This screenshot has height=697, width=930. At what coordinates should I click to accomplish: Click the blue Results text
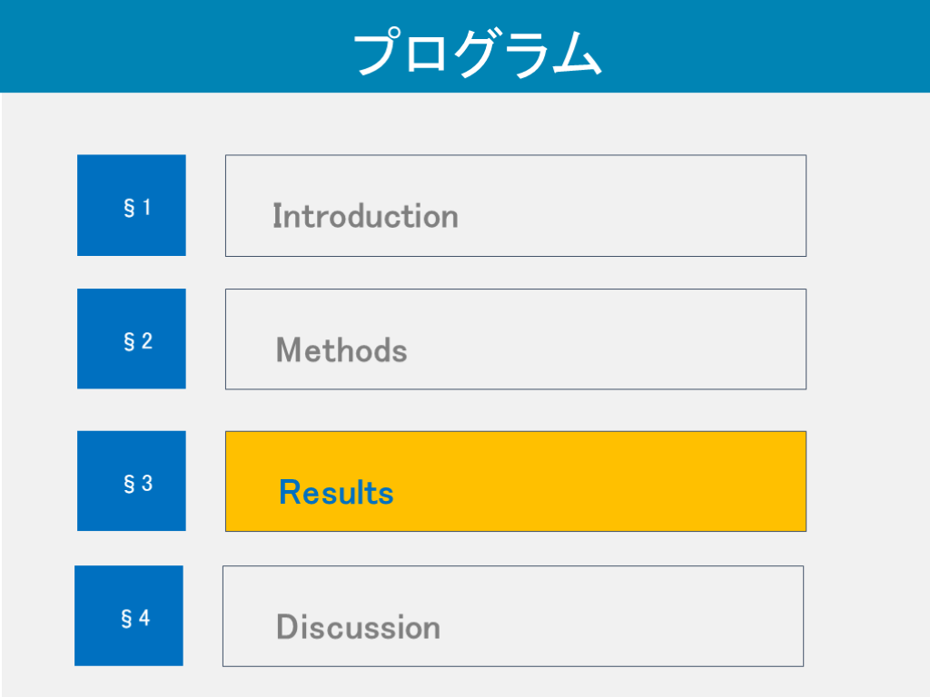tap(336, 492)
